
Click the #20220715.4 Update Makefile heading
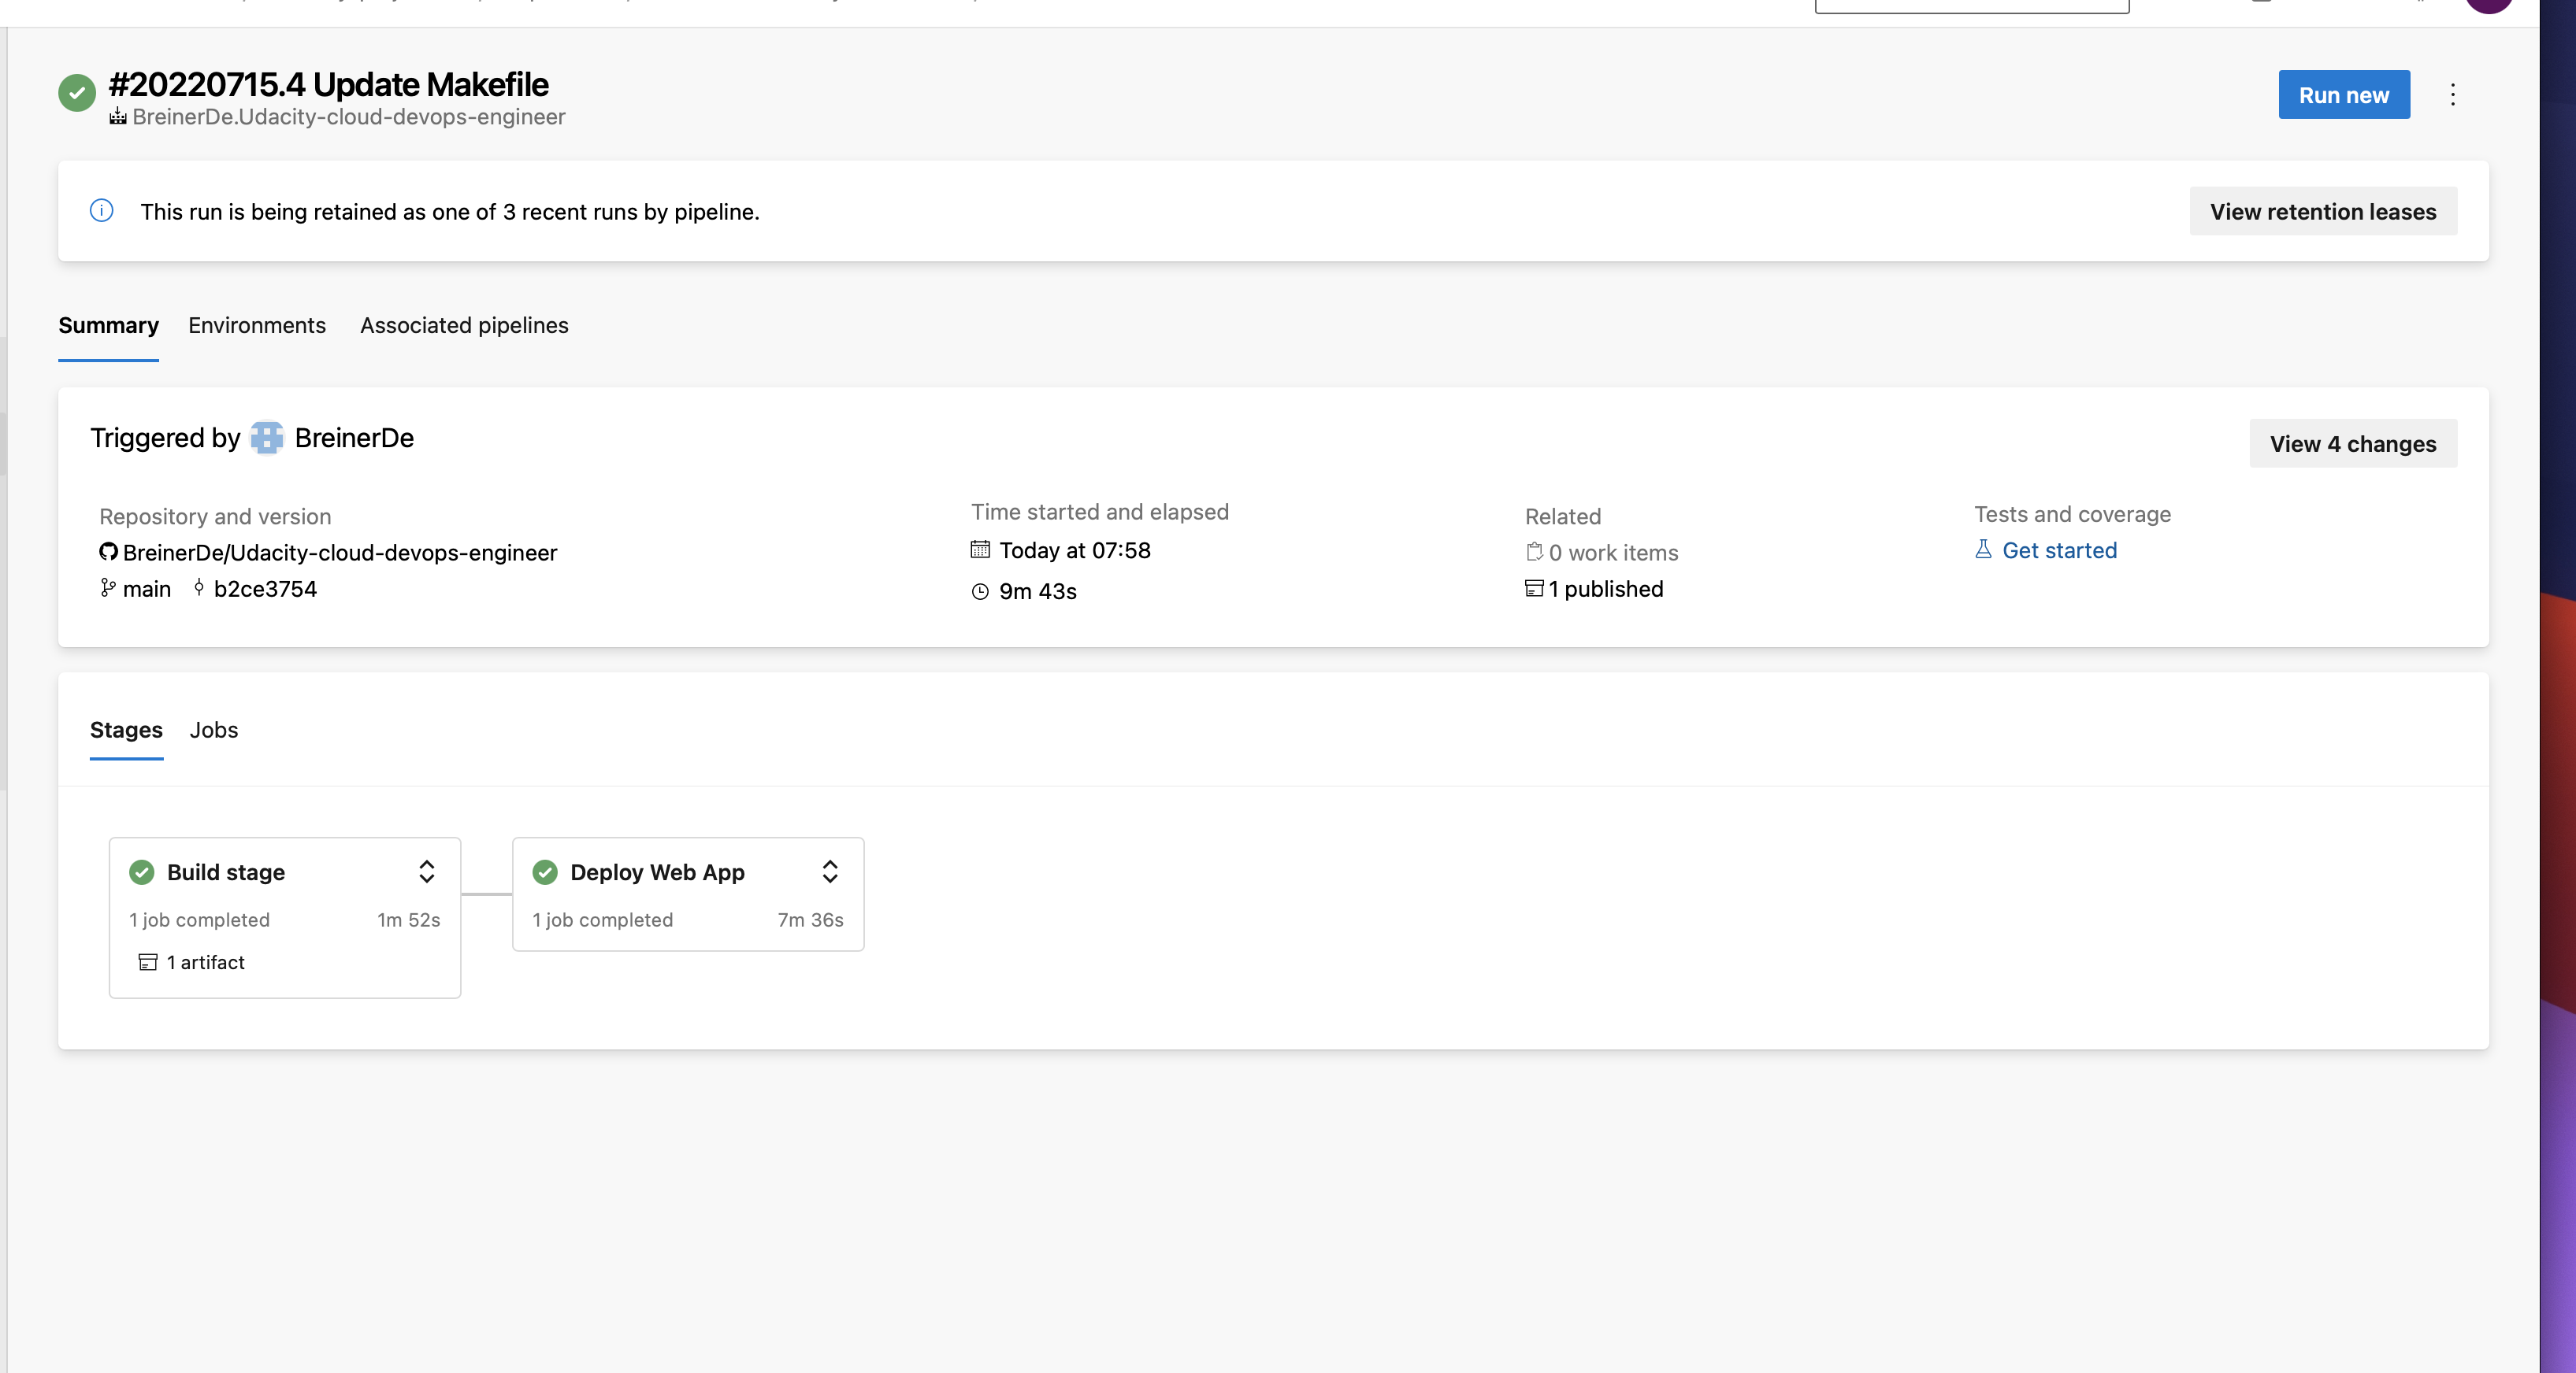pos(328,84)
